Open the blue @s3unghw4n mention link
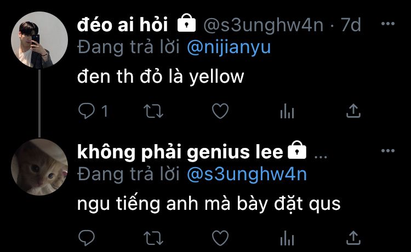Image resolution: width=411 pixels, height=252 pixels. 247,175
